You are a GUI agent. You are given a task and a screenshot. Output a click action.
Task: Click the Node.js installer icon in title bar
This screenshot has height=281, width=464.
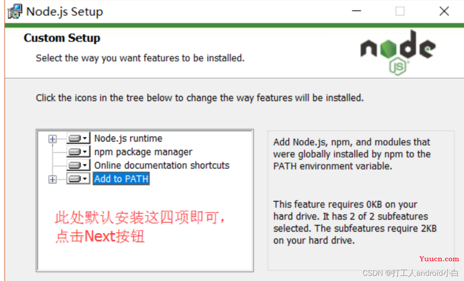[x=15, y=11]
